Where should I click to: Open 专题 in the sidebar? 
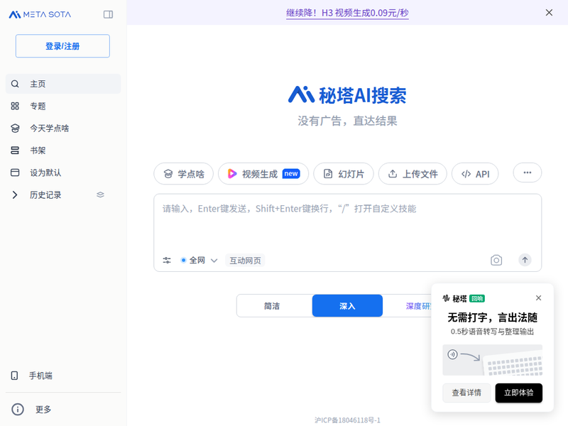point(63,106)
